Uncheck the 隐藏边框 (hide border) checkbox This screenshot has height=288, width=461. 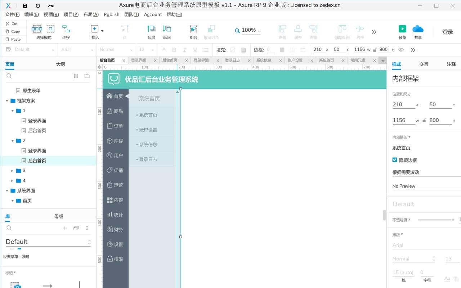pos(395,160)
